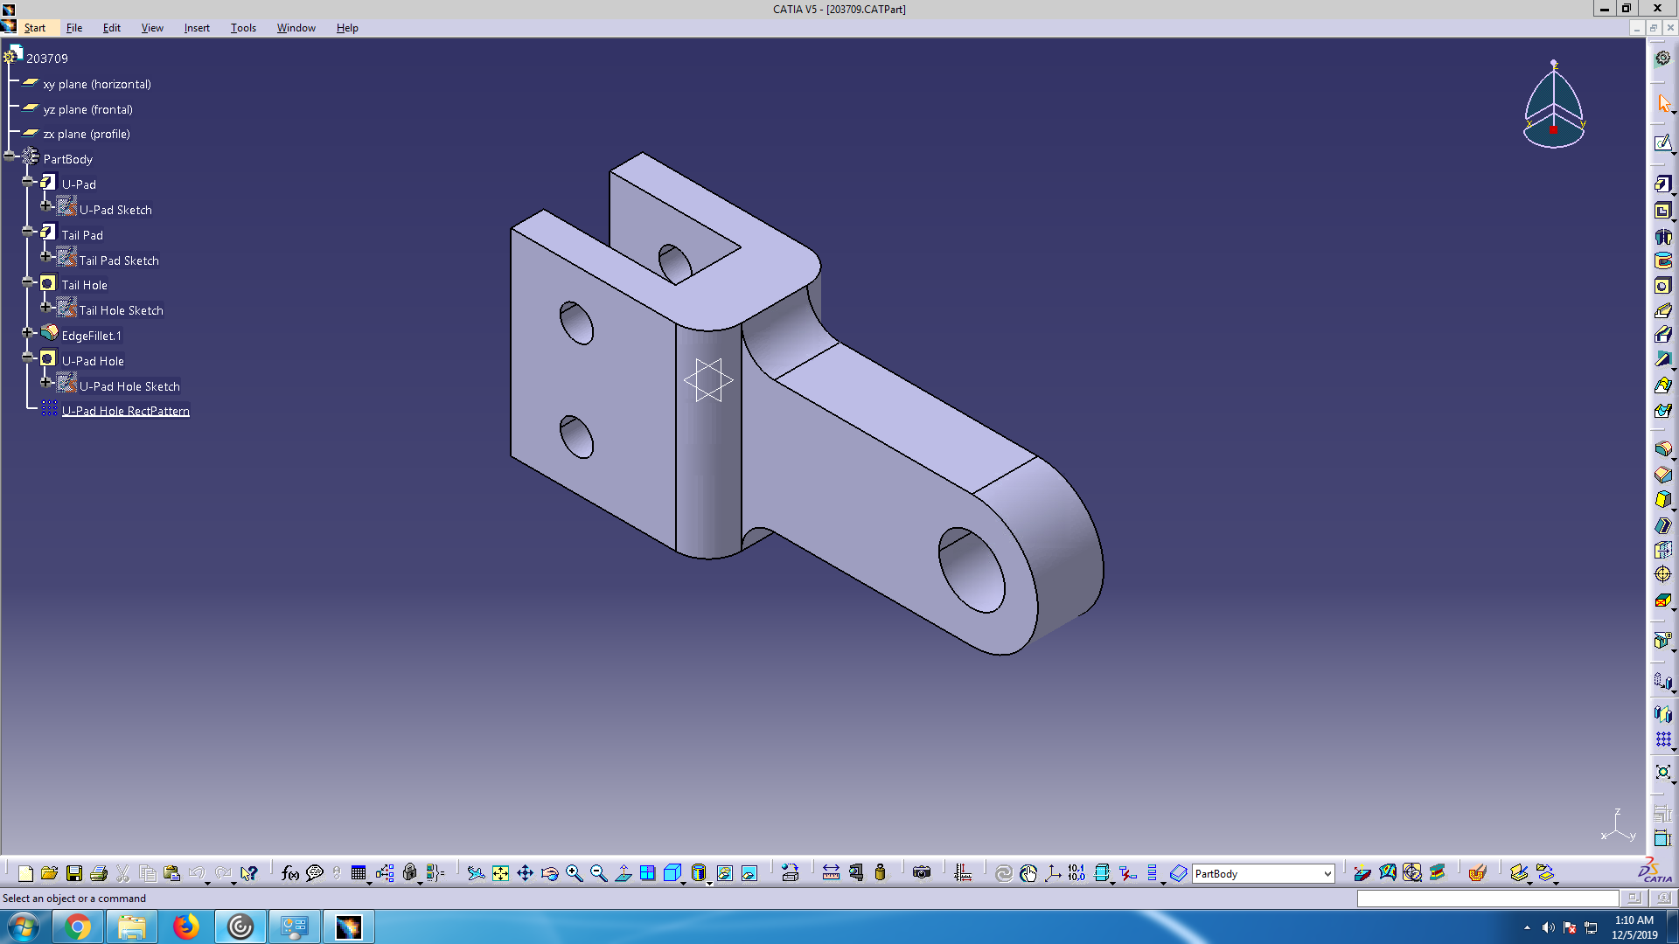Click the Rectangular Pattern toolbar icon
The image size is (1679, 944).
pyautogui.click(x=1662, y=739)
